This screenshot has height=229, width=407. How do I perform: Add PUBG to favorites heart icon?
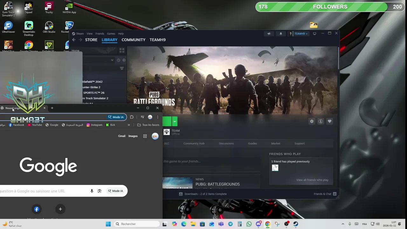click(329, 121)
